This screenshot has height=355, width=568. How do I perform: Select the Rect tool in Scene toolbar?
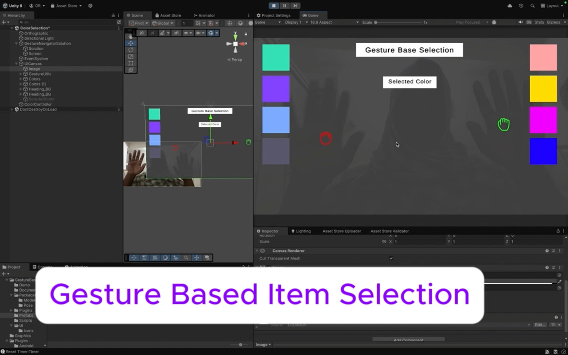[x=131, y=63]
